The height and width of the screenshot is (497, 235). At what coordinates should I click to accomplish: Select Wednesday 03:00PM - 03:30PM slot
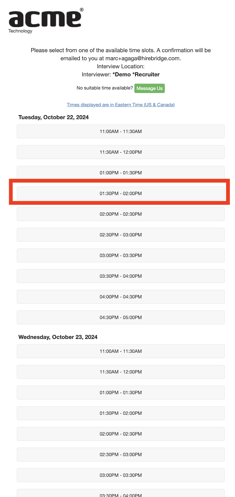click(121, 475)
